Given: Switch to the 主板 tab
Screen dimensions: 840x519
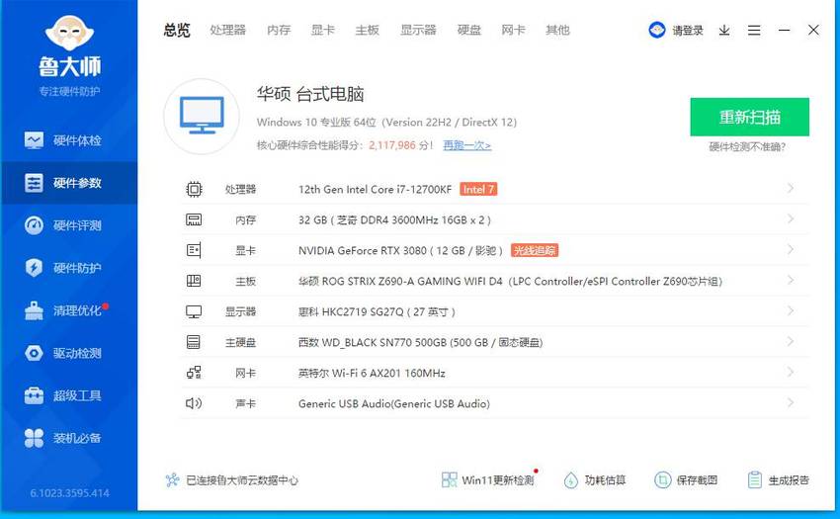Looking at the screenshot, I should tap(367, 30).
